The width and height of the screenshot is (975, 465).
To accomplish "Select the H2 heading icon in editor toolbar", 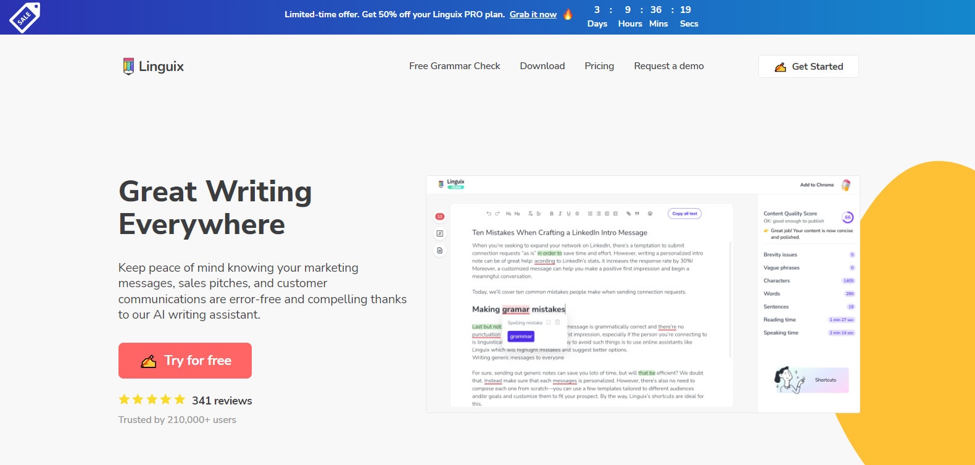I will (517, 214).
